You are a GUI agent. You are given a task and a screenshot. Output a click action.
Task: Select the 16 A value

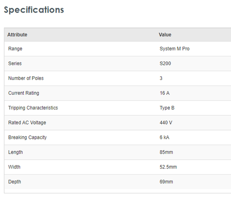164,93
